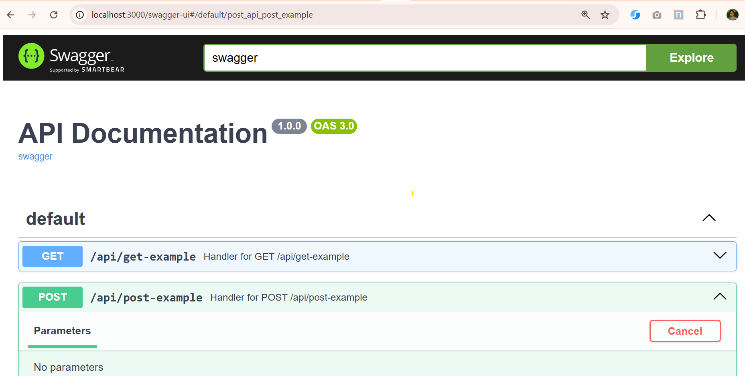The width and height of the screenshot is (745, 376).
Task: Expand the GET /api/get-example operation
Action: 719,255
